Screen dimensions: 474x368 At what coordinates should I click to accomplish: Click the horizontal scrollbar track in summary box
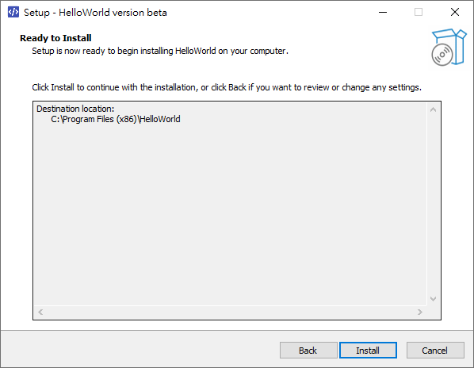230,312
